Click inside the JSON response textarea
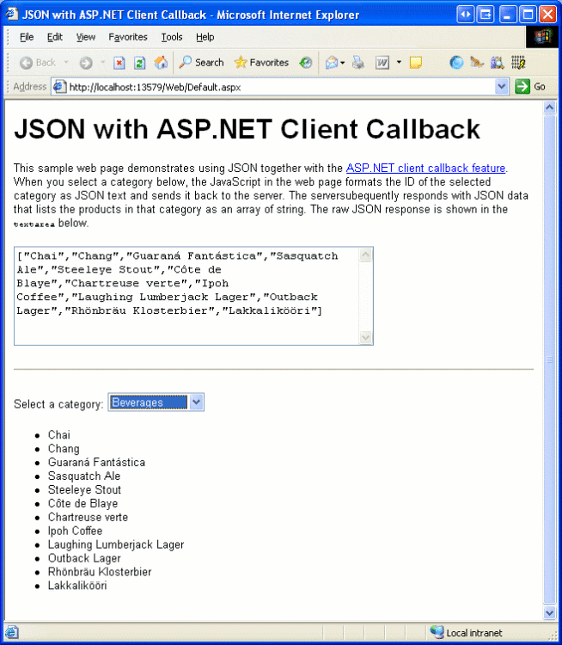 tap(186, 296)
